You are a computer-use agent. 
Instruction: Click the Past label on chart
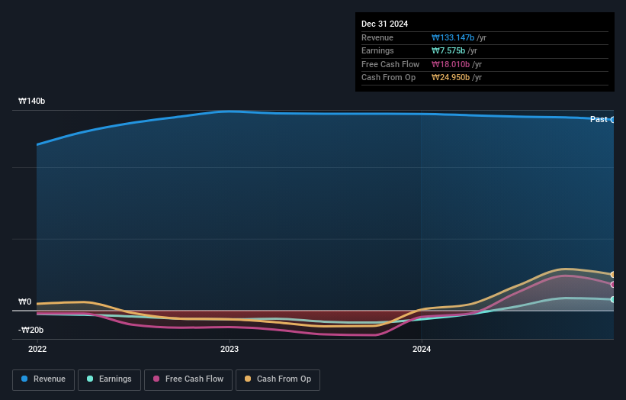[x=599, y=119]
